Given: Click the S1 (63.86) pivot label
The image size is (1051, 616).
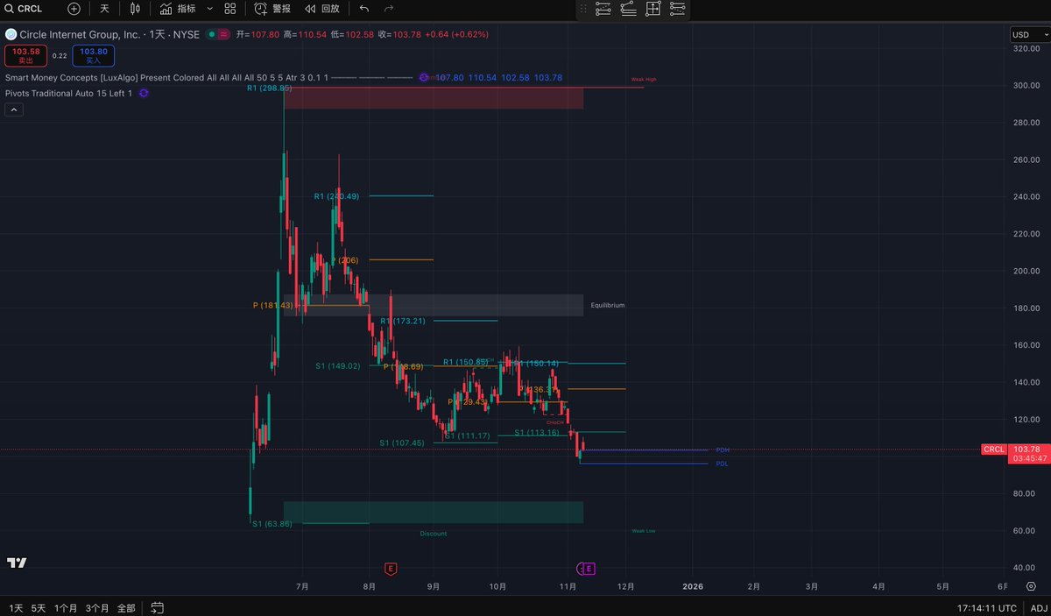Looking at the screenshot, I should click(x=272, y=523).
